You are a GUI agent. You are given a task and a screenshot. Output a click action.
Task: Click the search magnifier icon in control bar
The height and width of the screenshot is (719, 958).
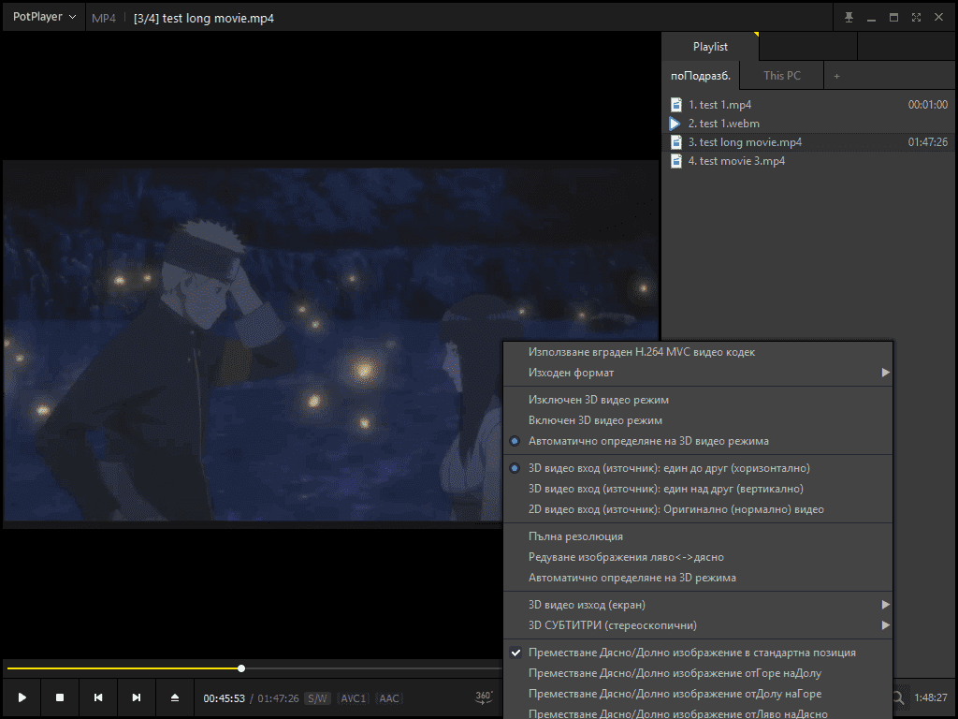897,697
